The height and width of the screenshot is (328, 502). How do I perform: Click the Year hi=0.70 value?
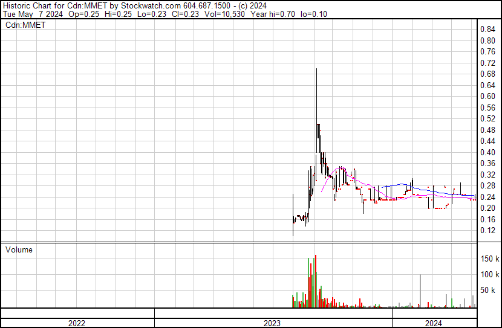coord(273,14)
